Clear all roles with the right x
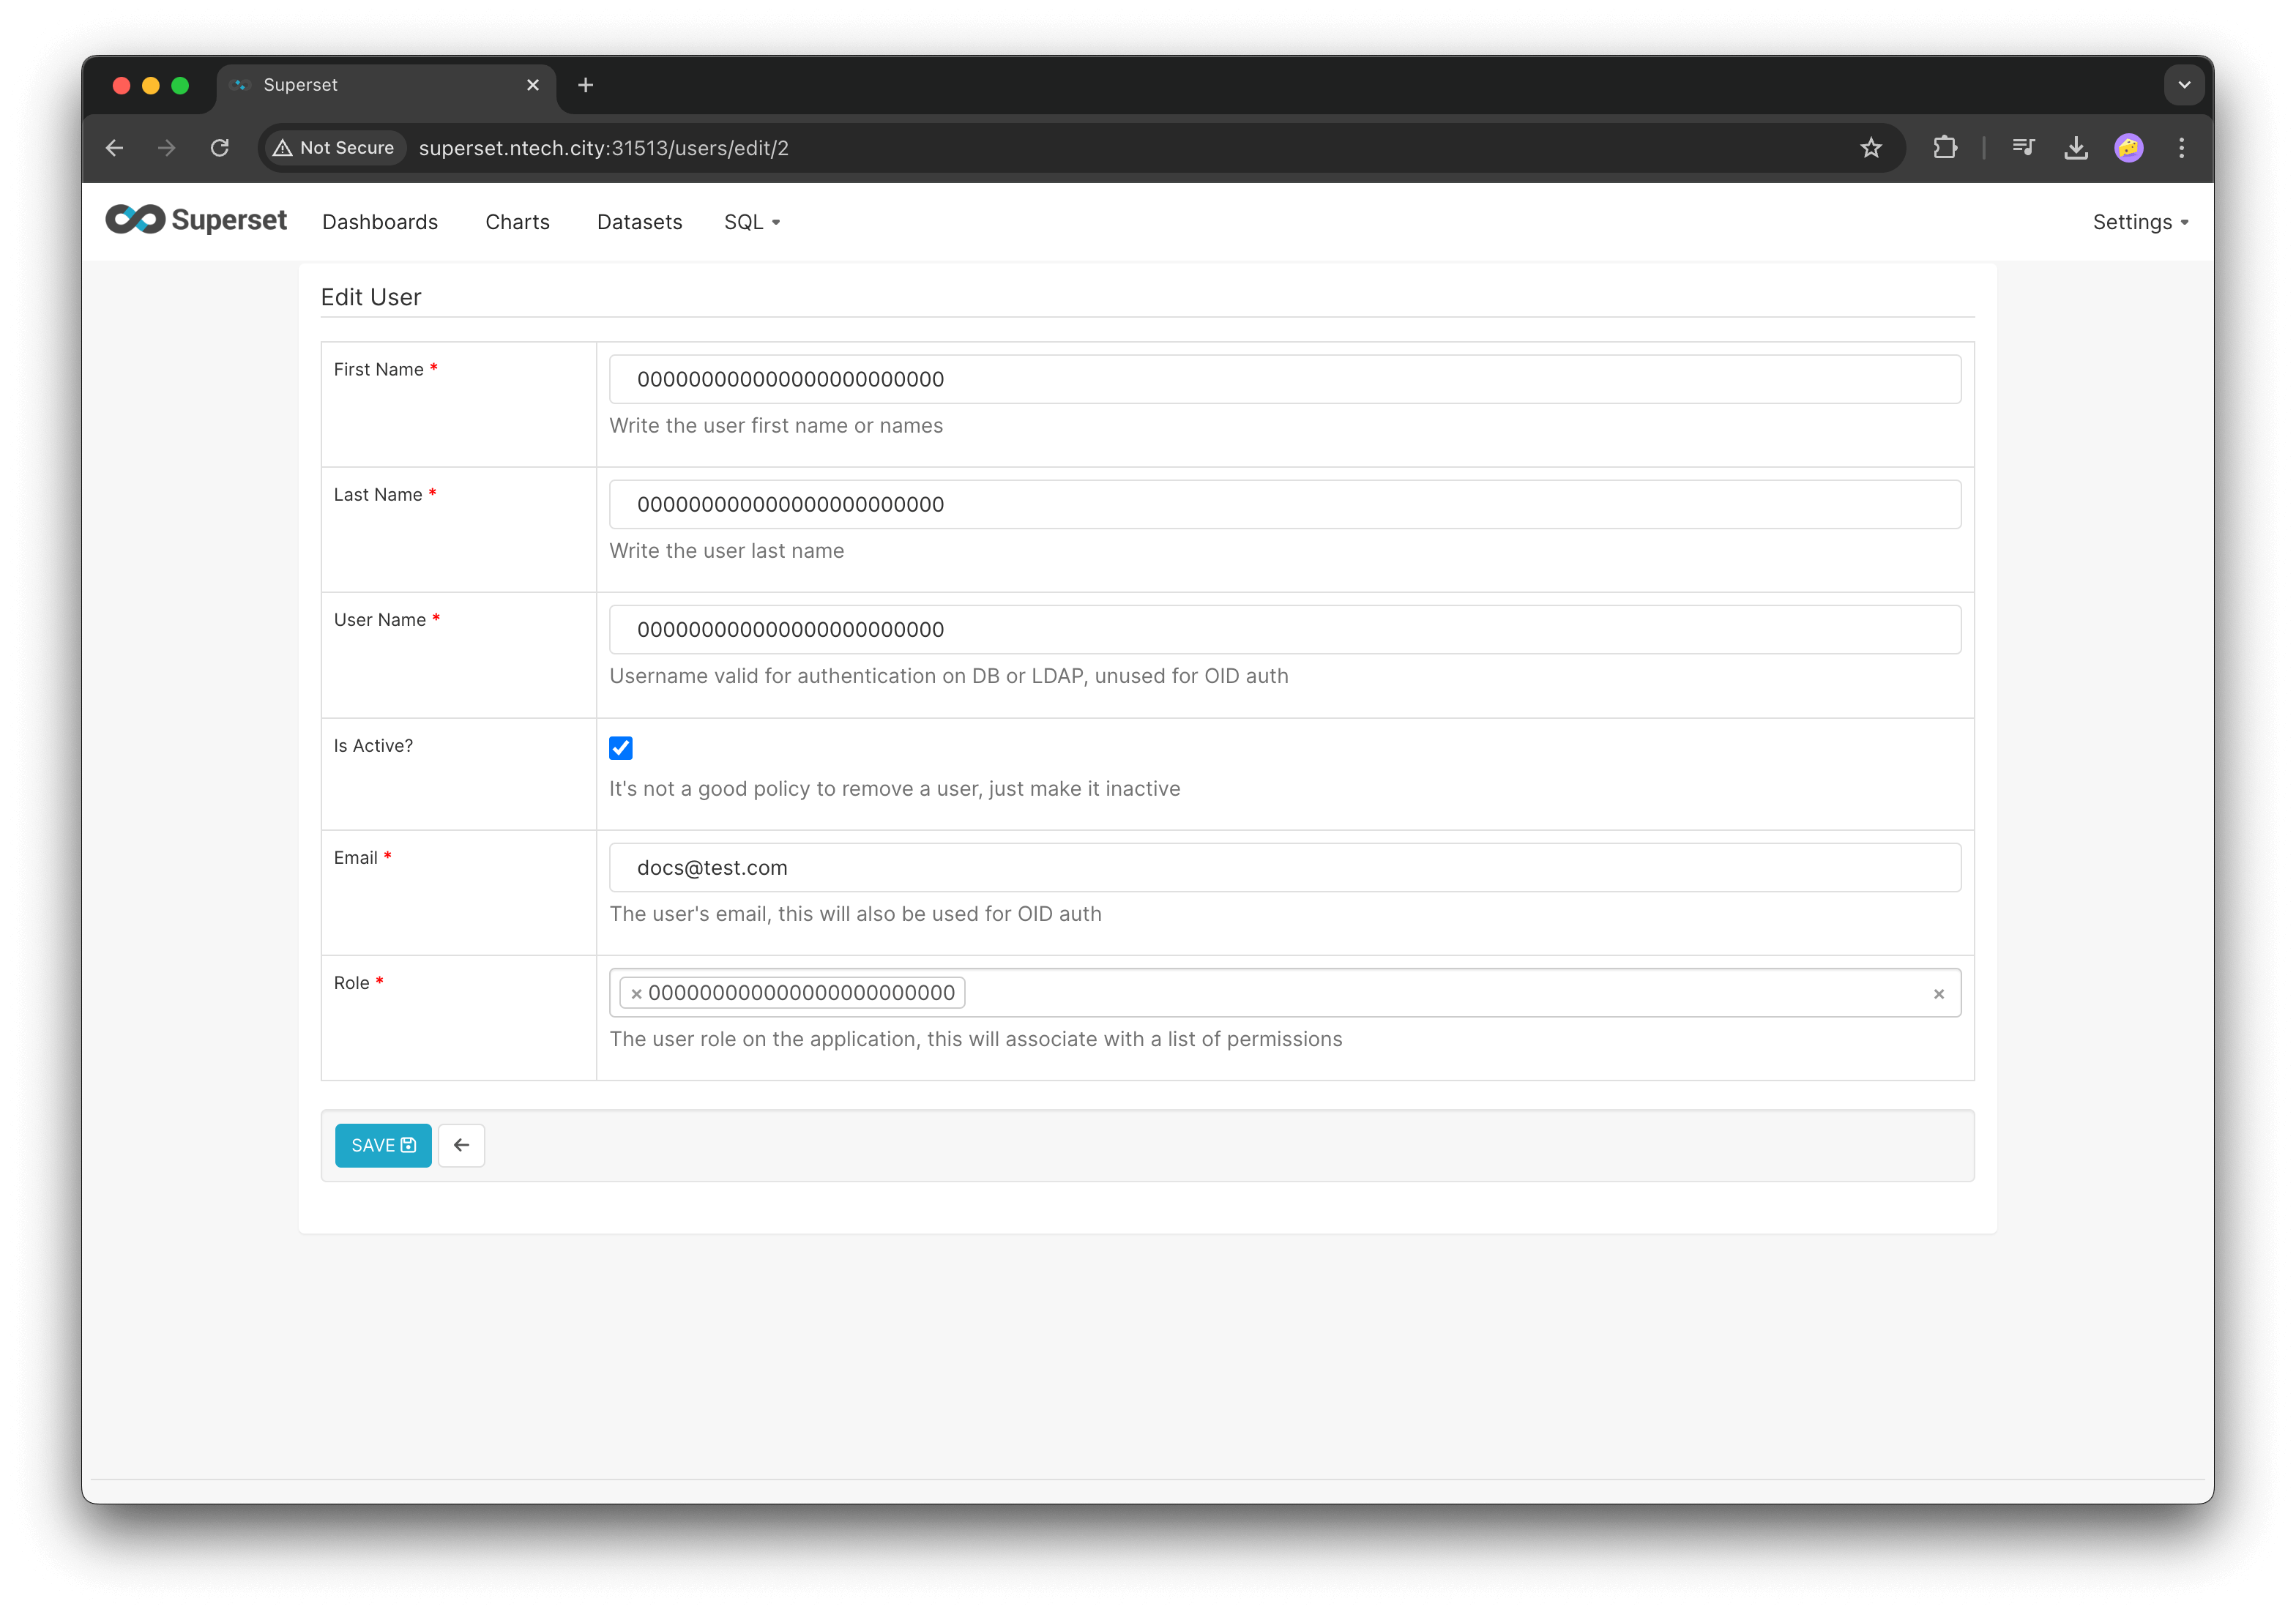Viewport: 2296px width, 1612px height. [1938, 994]
